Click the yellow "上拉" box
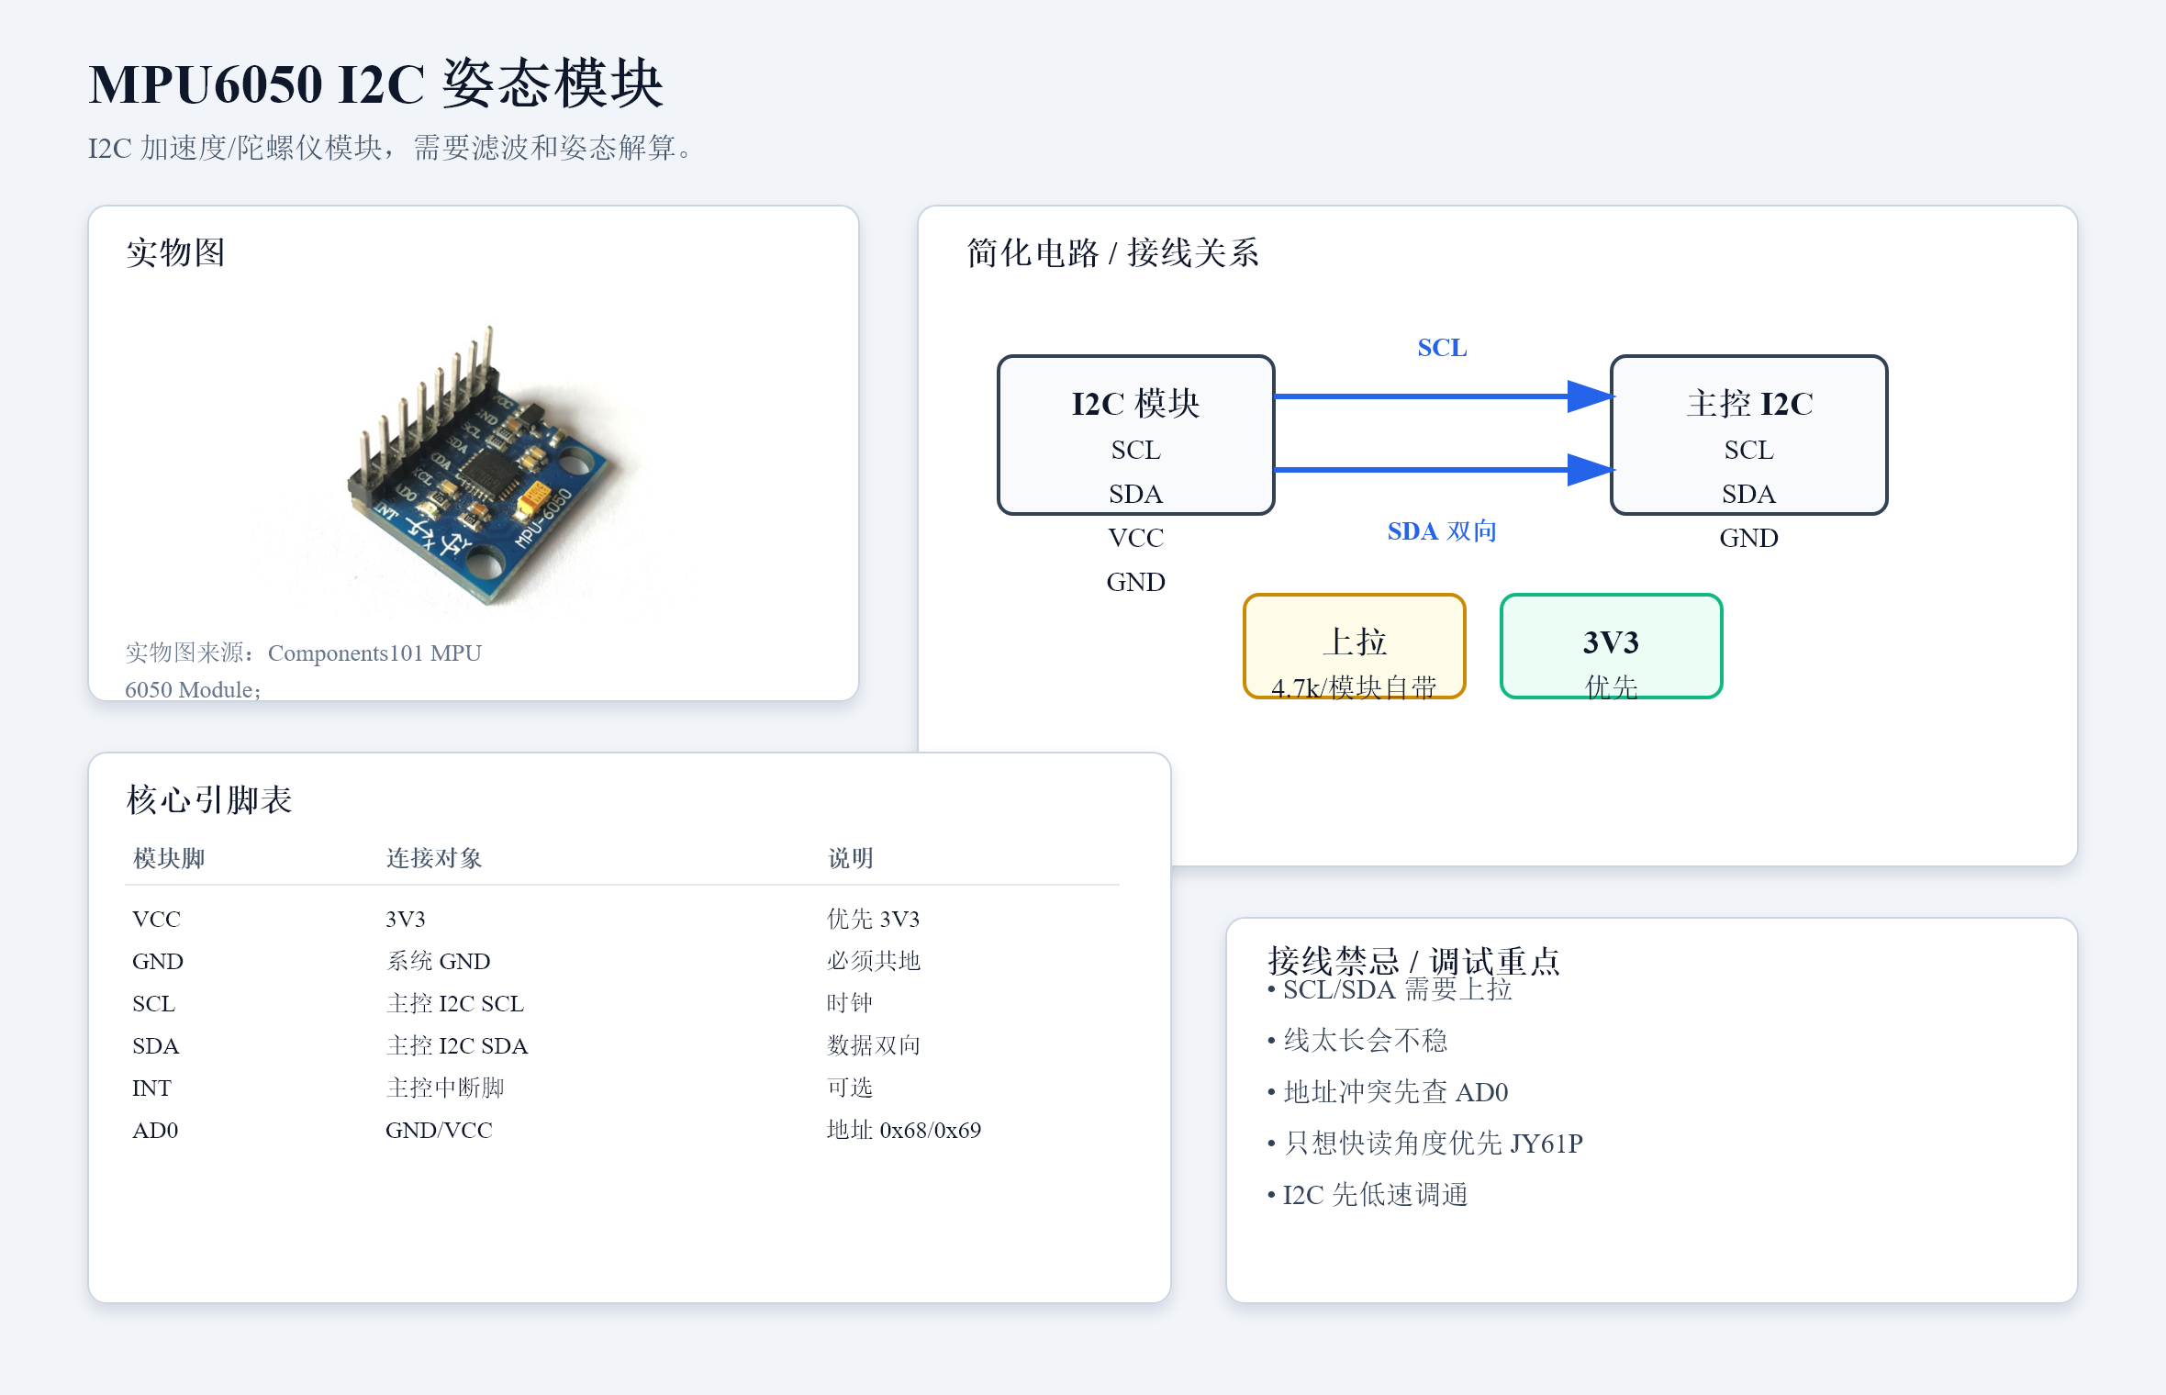The image size is (2166, 1395). (1354, 646)
